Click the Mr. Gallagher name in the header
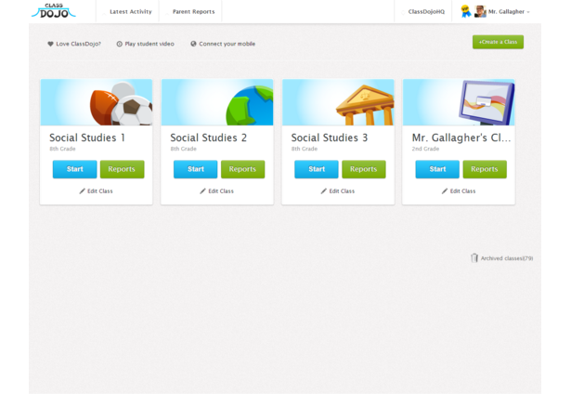 [x=506, y=12]
